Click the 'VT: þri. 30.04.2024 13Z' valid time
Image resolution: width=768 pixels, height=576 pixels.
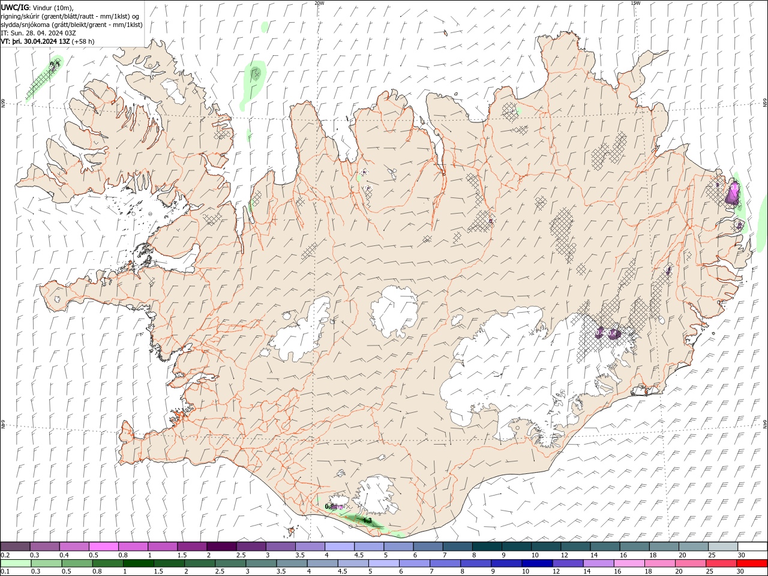coord(35,41)
